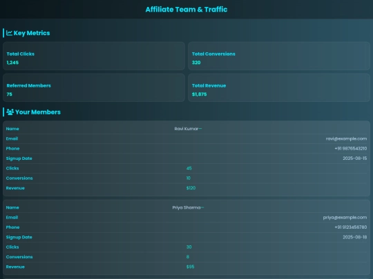This screenshot has width=373, height=279.
Task: Click the Phone label in Priya Sharma's card
Action: point(12,227)
